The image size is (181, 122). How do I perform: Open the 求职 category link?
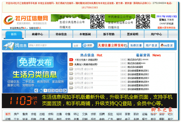coord(93,114)
